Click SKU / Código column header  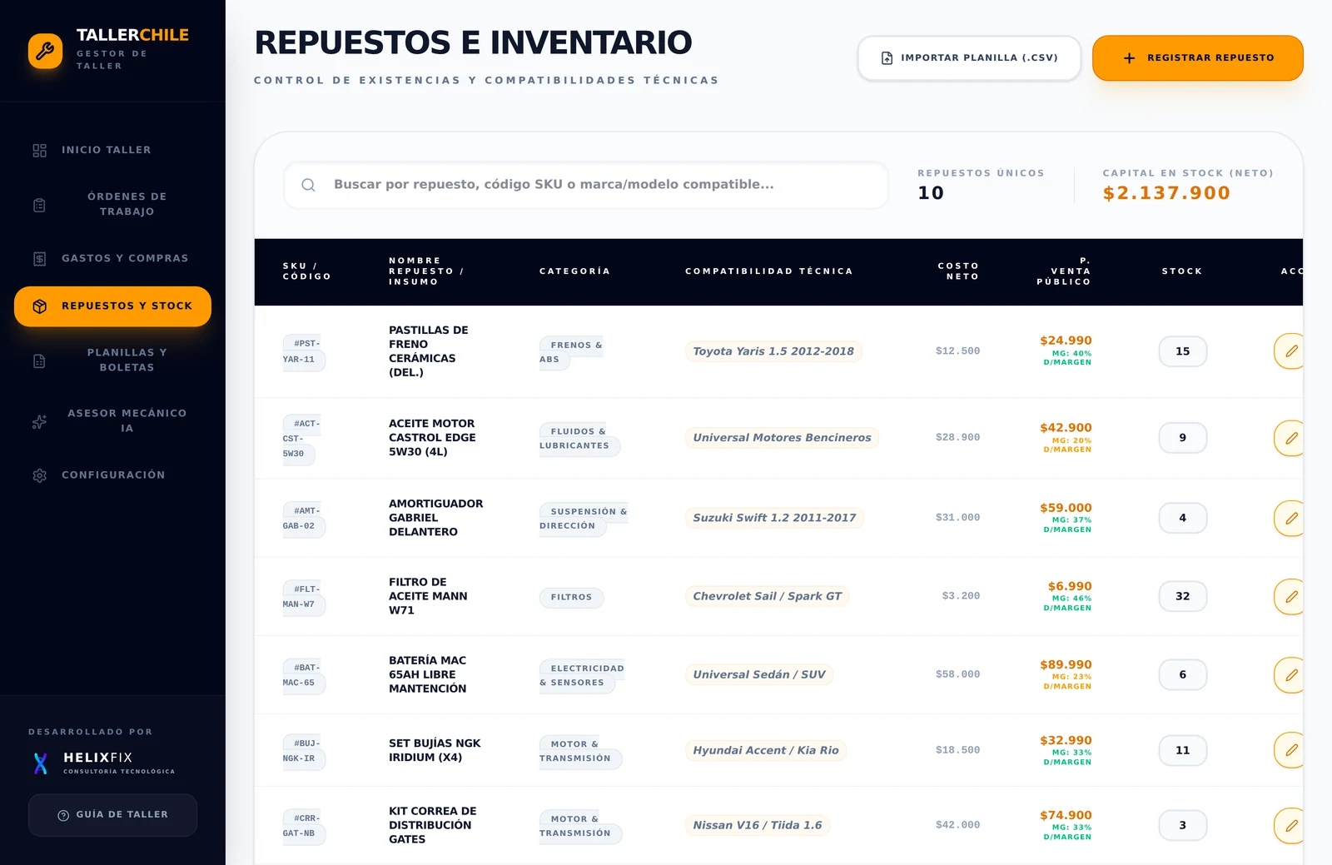[307, 271]
